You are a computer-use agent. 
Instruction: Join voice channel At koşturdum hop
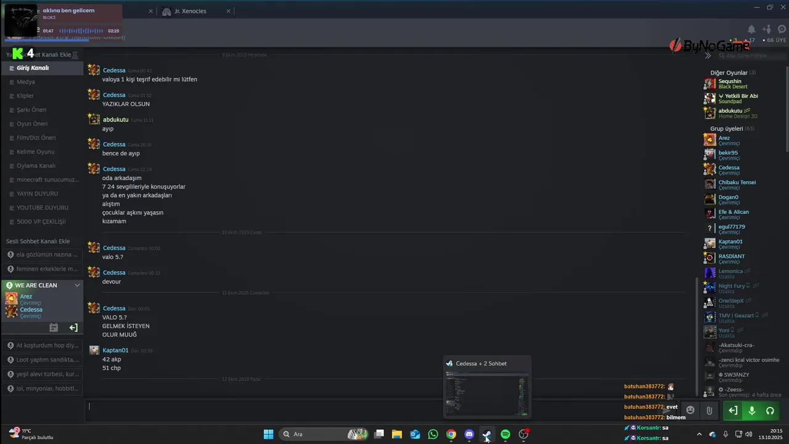coord(42,345)
